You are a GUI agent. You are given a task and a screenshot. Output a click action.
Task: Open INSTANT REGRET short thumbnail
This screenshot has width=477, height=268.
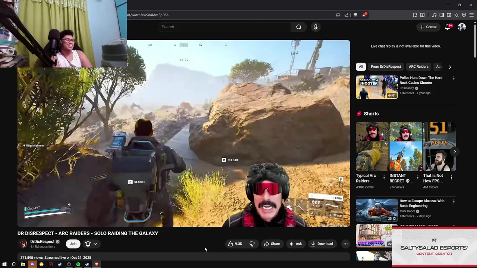coord(406,147)
